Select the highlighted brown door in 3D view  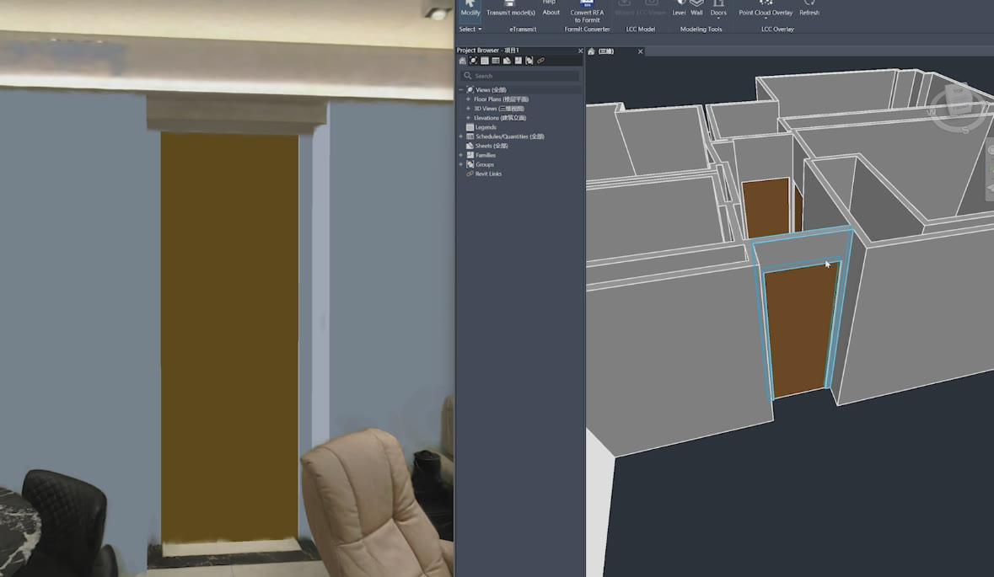pos(802,329)
